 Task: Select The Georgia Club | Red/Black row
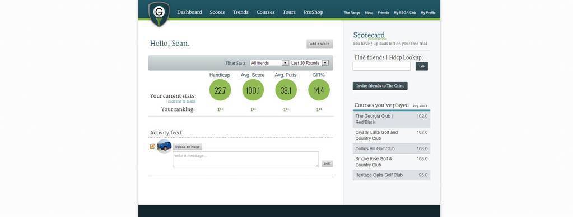(392, 119)
